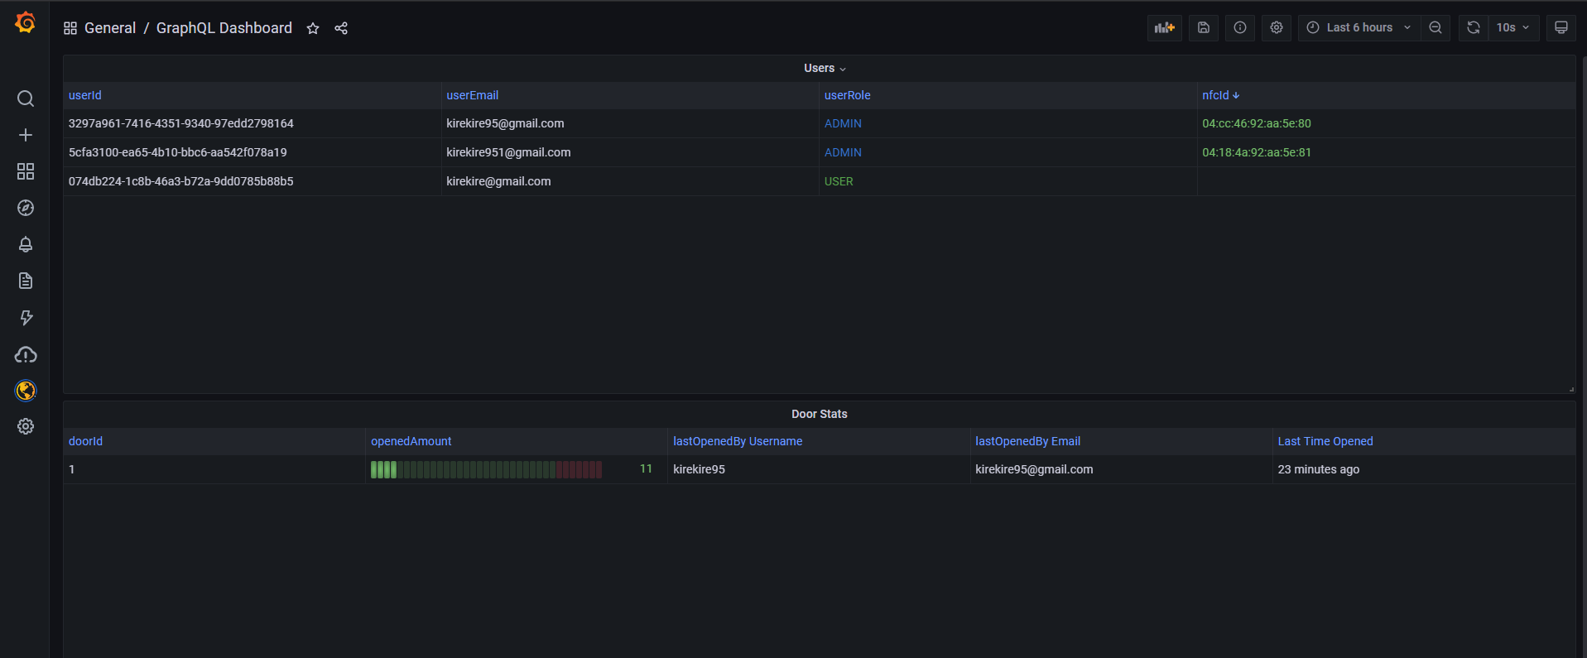Select userId 074db224-1c8b-46a3-b72a-9dd0785b88b5 cell

(x=252, y=181)
